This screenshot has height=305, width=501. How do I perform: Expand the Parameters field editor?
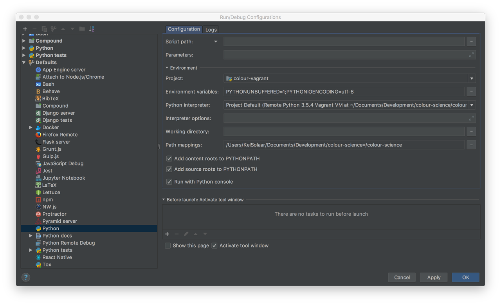click(471, 55)
